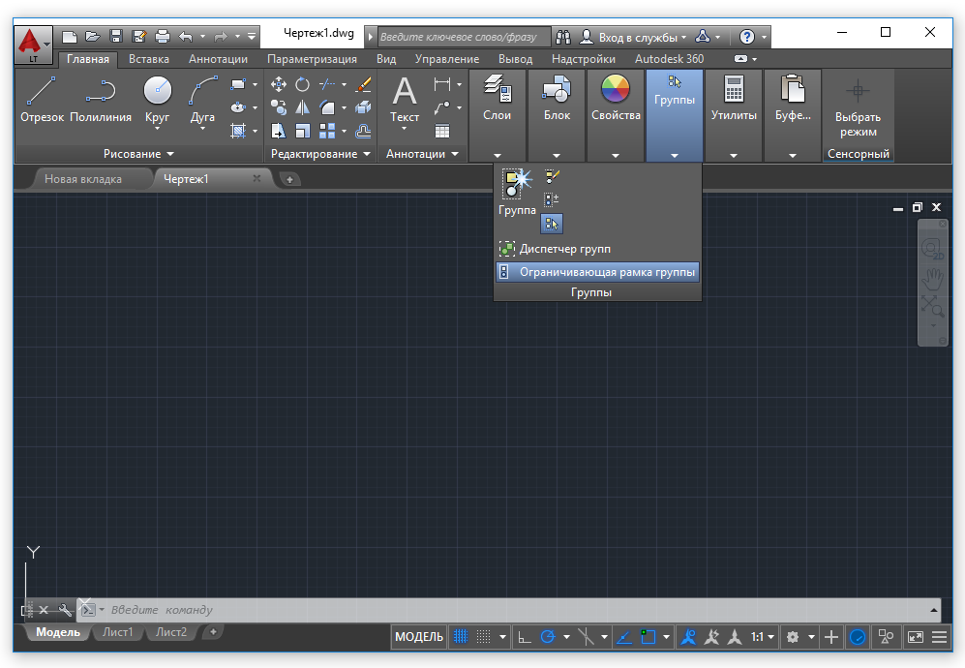Select the Mirror tool
This screenshot has width=965, height=668.
pos(302,107)
